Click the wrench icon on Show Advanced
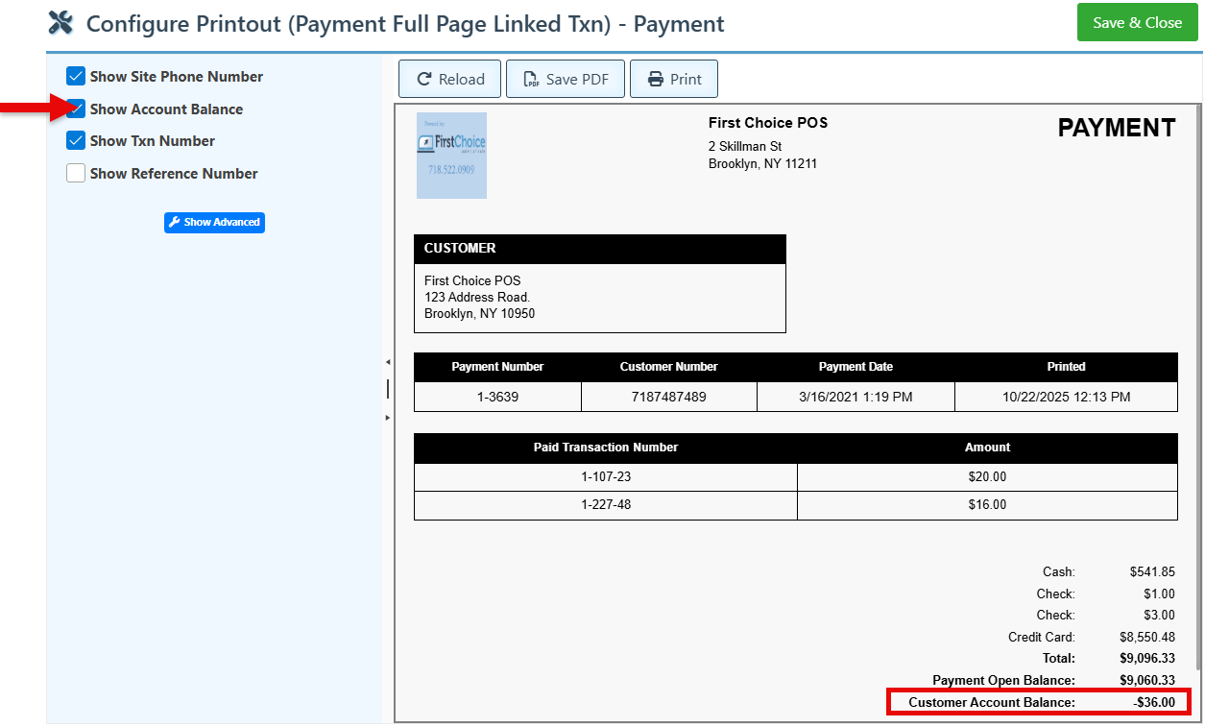The width and height of the screenshot is (1205, 727). 174,222
